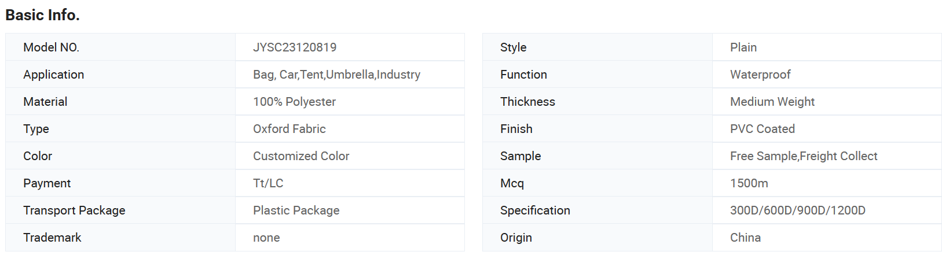Click the Oxford Fabric type value
Image resolution: width=942 pixels, height=259 pixels.
tap(289, 129)
